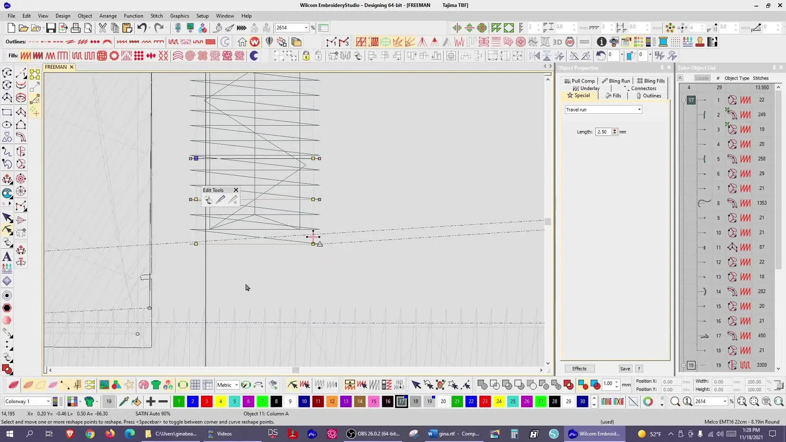Select the Lettering 'A' tool in toolbox
This screenshot has height=442, width=786.
pos(7,256)
